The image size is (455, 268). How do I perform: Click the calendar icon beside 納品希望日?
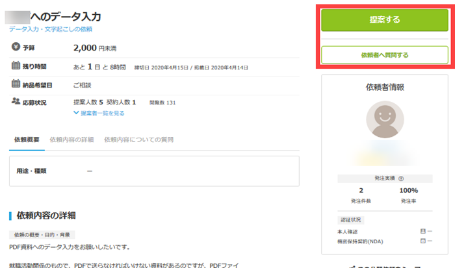[16, 84]
